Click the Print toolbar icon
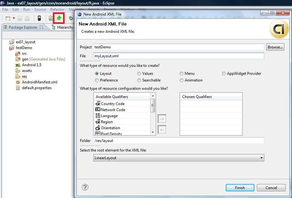 tap(27, 18)
